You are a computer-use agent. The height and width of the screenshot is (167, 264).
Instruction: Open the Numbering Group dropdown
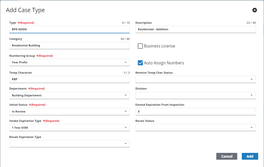(x=69, y=62)
